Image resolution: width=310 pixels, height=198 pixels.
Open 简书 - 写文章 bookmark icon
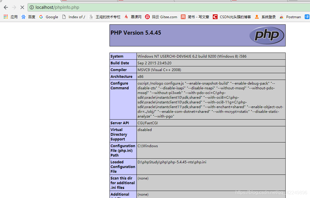(x=183, y=17)
